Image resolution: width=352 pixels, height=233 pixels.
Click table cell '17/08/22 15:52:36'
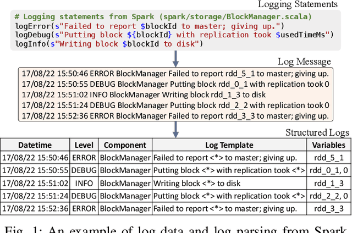[35, 209]
